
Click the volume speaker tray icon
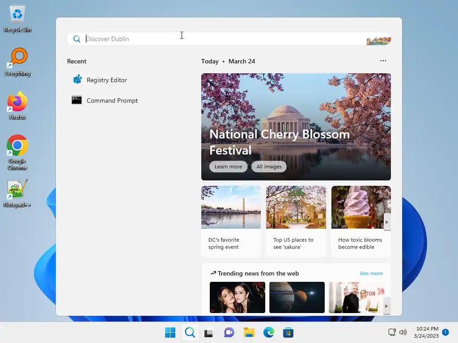click(403, 332)
